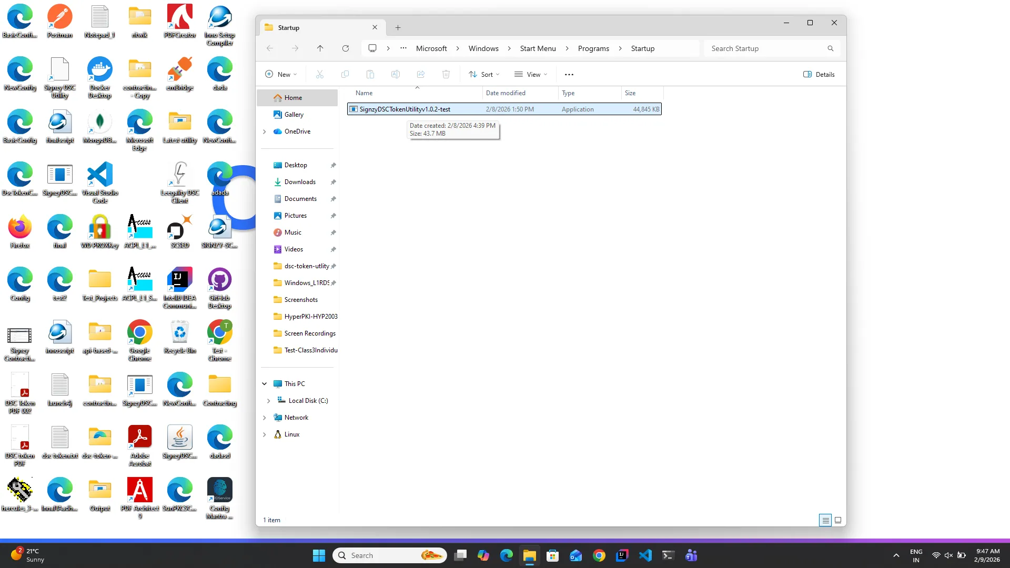The image size is (1010, 568).
Task: Click the Share icon in Explorer toolbar
Action: coord(420,74)
